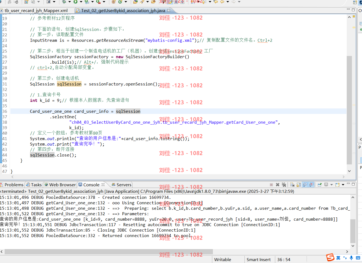
Task: Toggle Sogou punctuation mode
Action: (x=345, y=258)
